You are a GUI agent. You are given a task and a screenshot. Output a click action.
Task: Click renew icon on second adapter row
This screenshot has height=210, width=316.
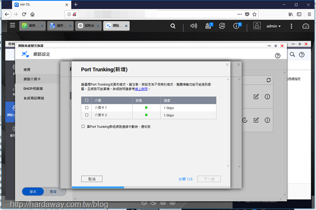244,120
